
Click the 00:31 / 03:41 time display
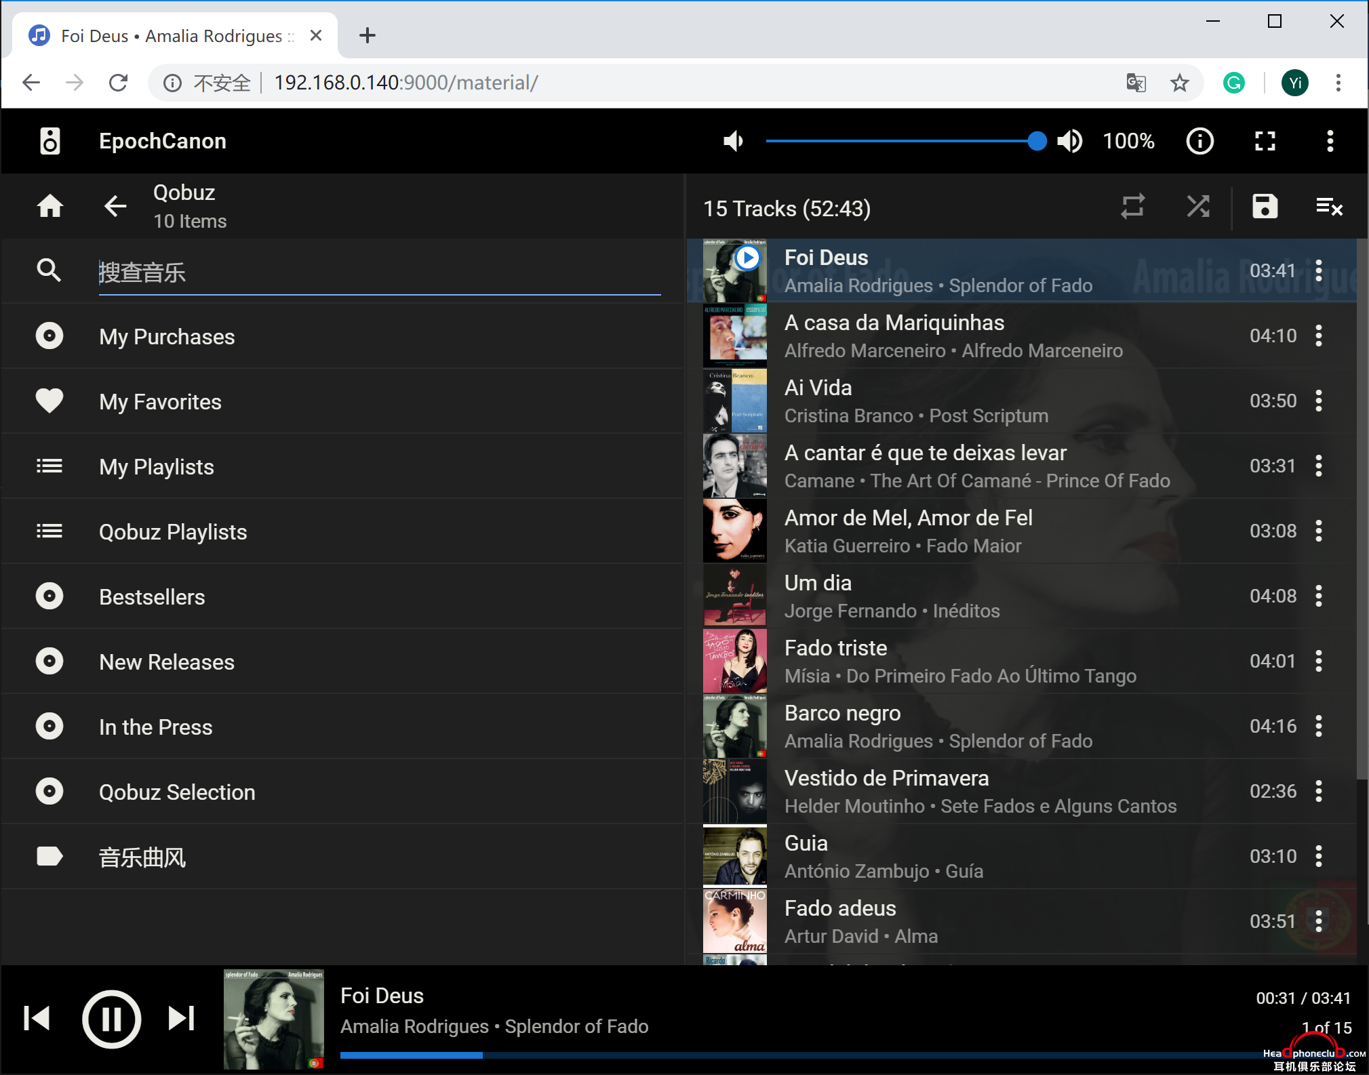click(1303, 998)
